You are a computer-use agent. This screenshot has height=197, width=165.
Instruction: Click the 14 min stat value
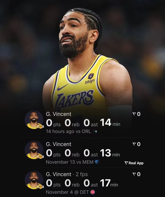point(110,123)
